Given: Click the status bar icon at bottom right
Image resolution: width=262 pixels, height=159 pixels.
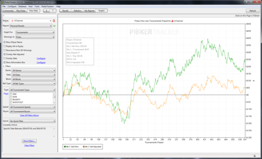Looking at the screenshot, I should click(255, 156).
